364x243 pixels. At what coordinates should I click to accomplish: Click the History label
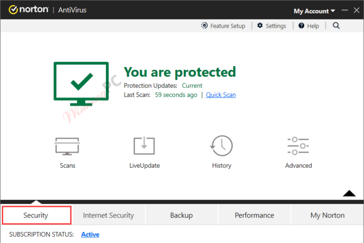222,166
